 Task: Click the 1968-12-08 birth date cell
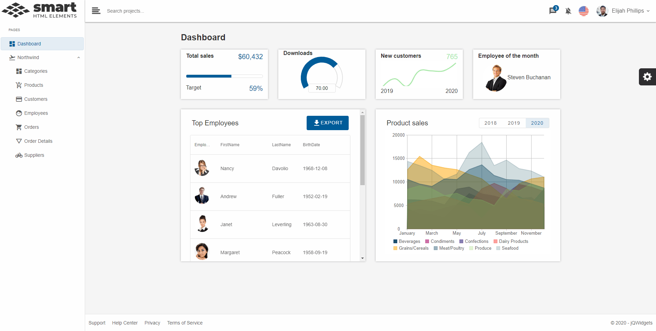pyautogui.click(x=315, y=168)
